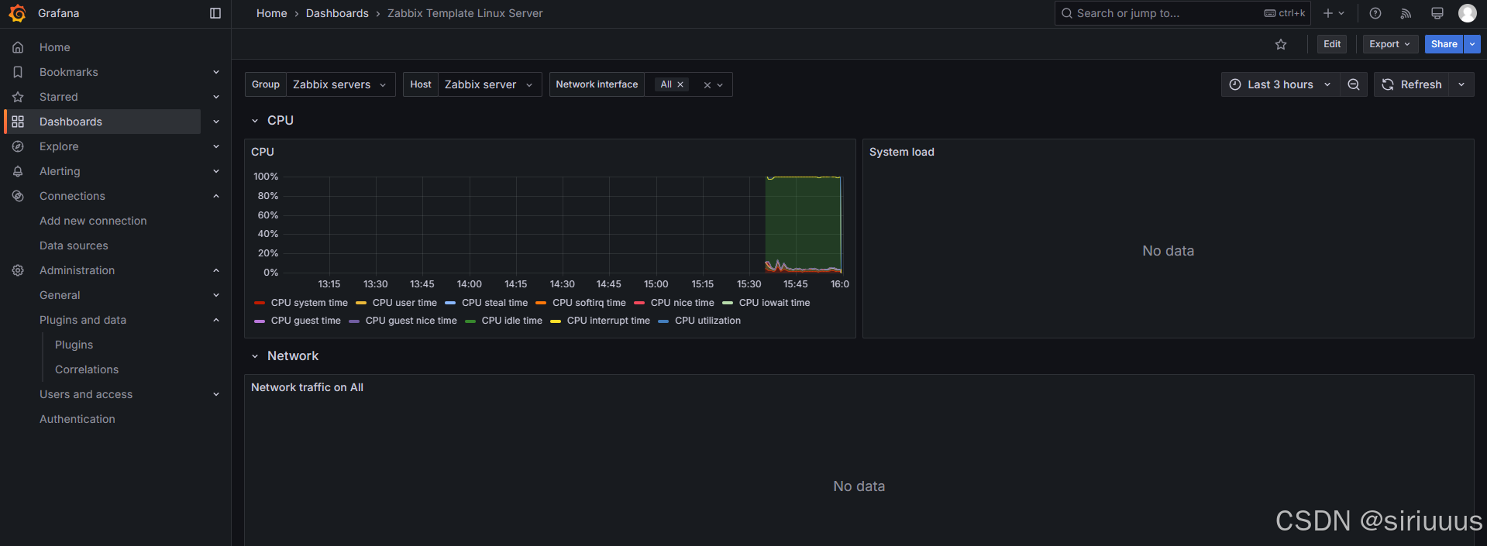Click the Explore compass icon
1487x546 pixels.
coord(18,146)
